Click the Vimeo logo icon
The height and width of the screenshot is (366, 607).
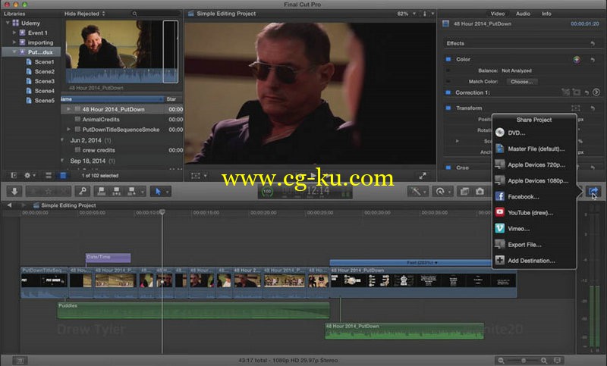click(x=500, y=228)
